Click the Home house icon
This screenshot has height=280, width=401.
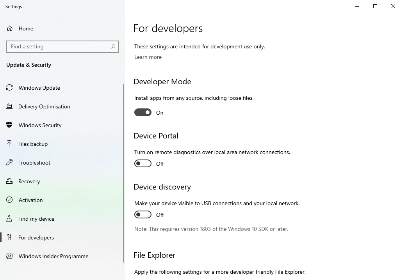click(10, 28)
